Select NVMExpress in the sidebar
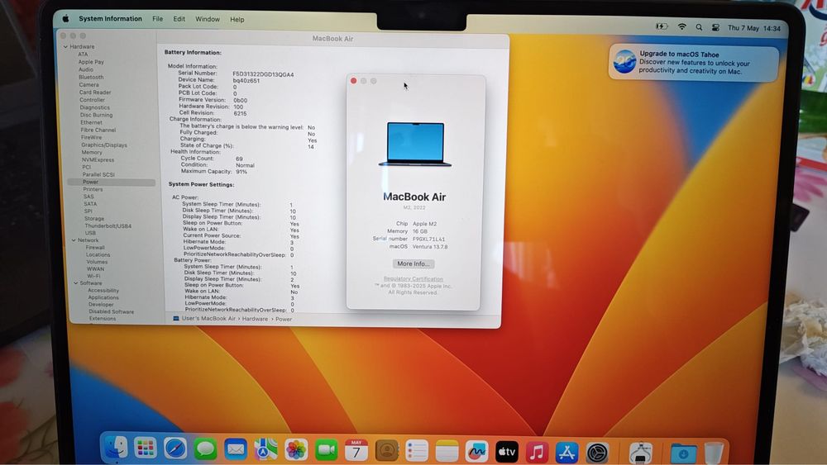The width and height of the screenshot is (827, 465). pos(98,159)
